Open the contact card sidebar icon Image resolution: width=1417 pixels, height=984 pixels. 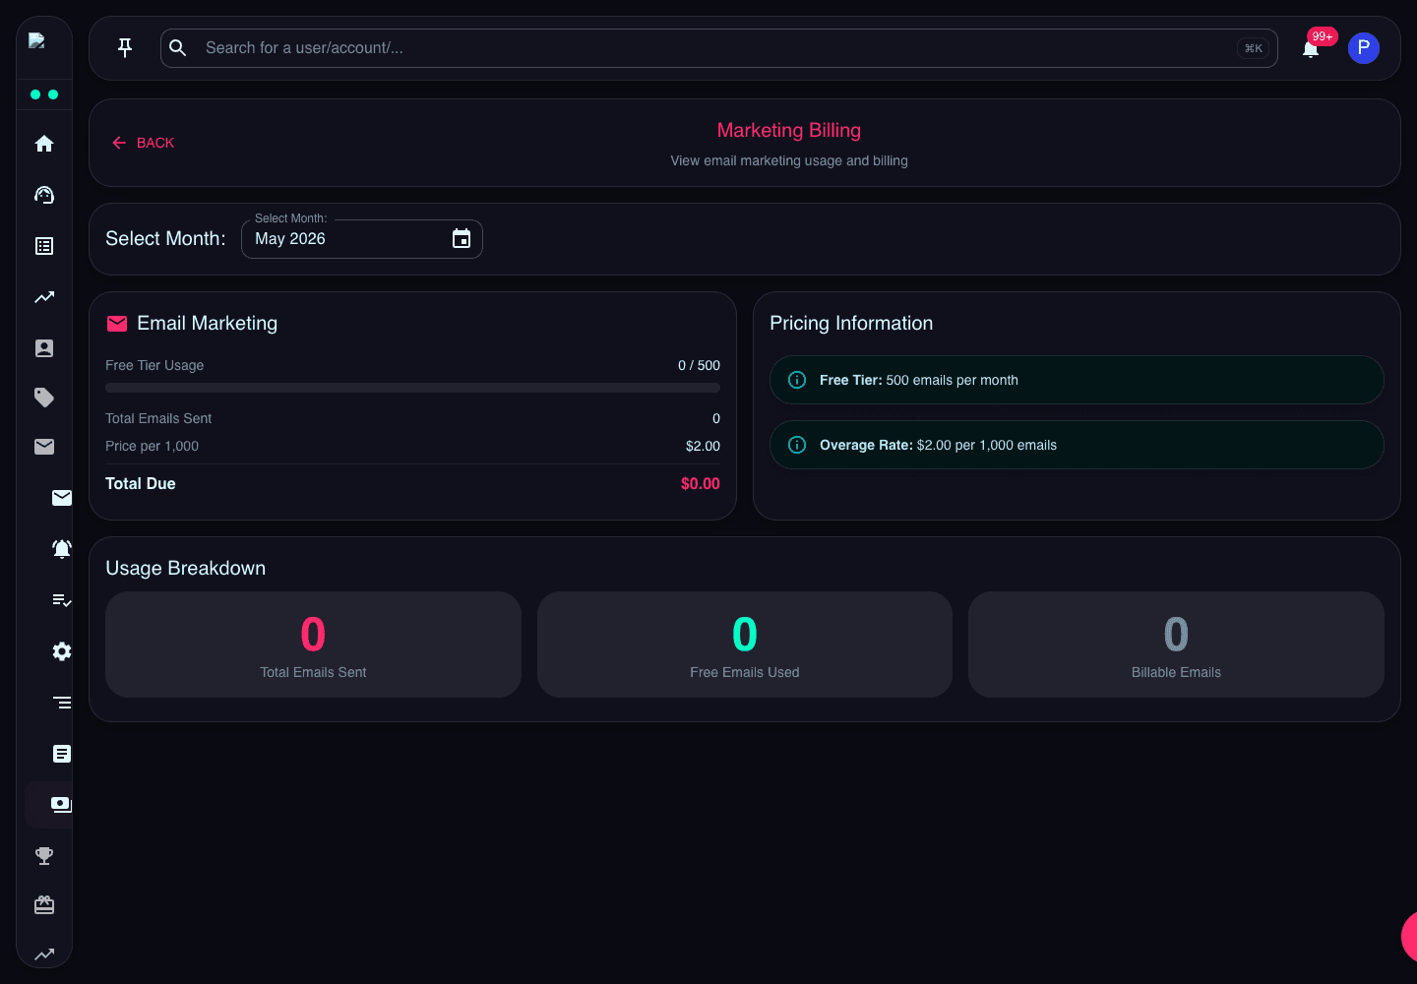(x=44, y=348)
